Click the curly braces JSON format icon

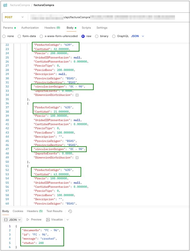(6, 220)
